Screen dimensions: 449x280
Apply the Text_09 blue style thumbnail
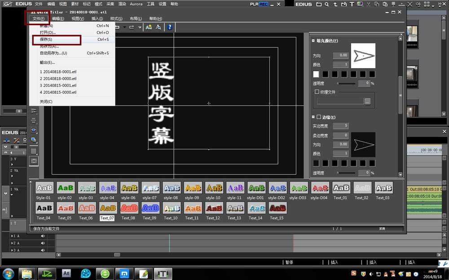[150, 208]
